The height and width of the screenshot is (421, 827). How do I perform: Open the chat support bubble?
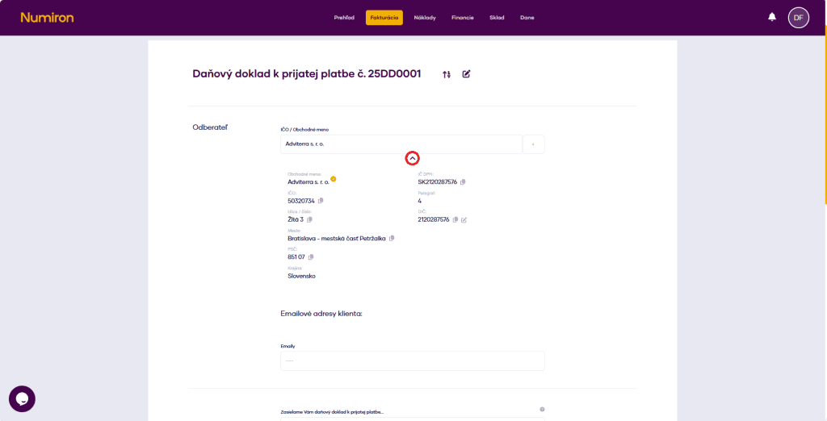[22, 398]
